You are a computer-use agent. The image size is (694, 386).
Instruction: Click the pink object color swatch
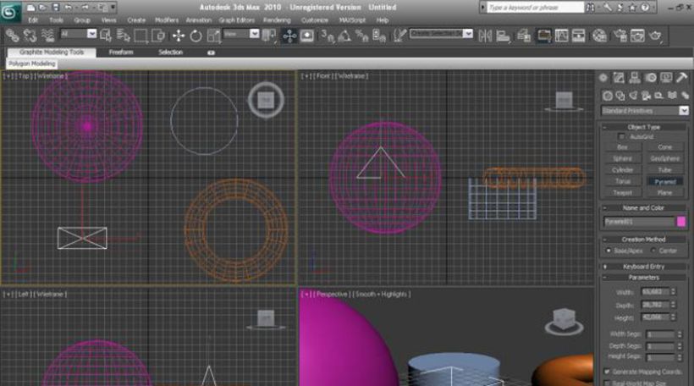[681, 221]
